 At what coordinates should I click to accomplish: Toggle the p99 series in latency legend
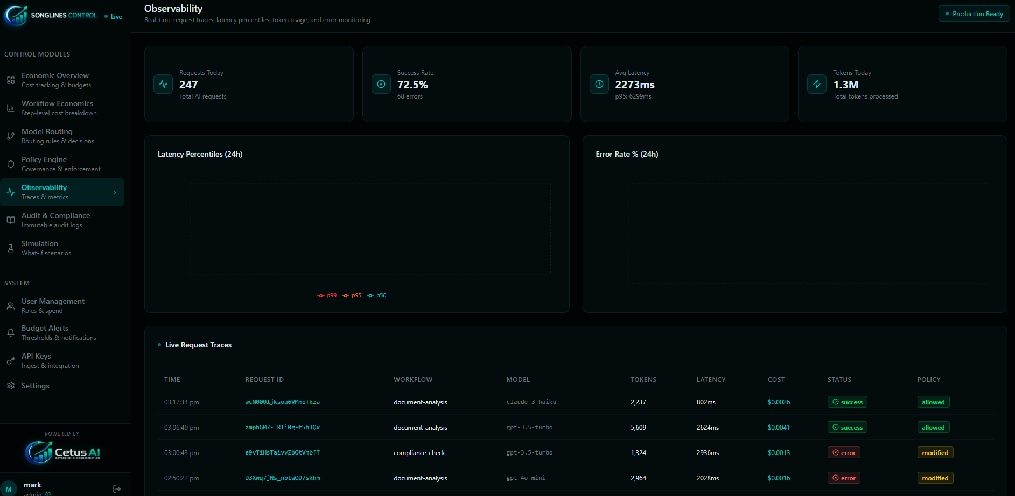[x=327, y=296]
